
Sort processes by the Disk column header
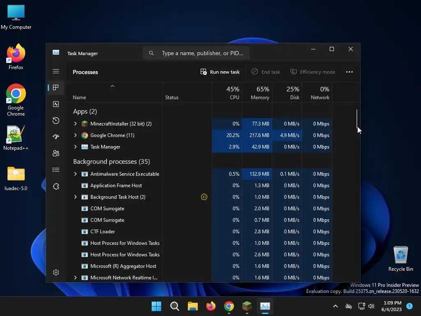[287, 93]
